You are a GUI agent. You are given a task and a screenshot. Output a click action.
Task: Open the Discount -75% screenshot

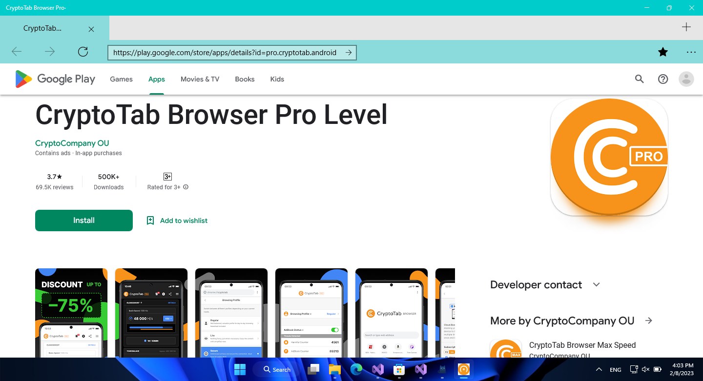click(x=71, y=313)
